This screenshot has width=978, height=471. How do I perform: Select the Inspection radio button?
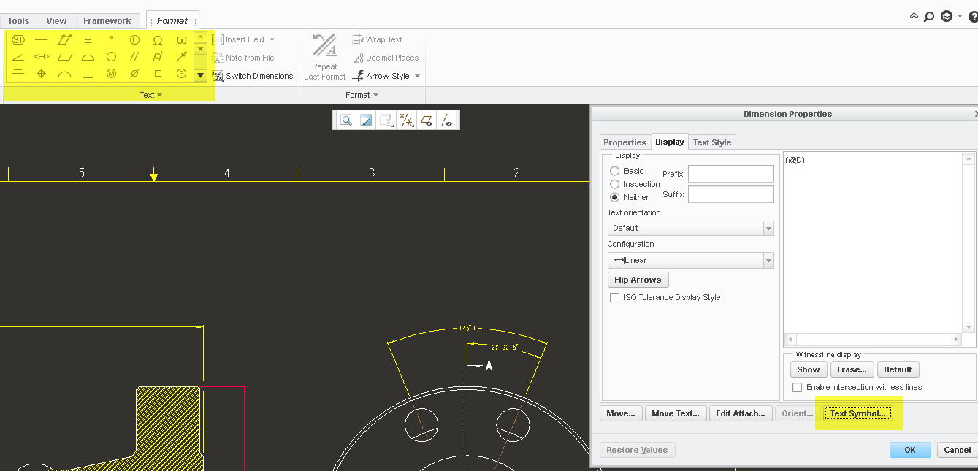614,184
